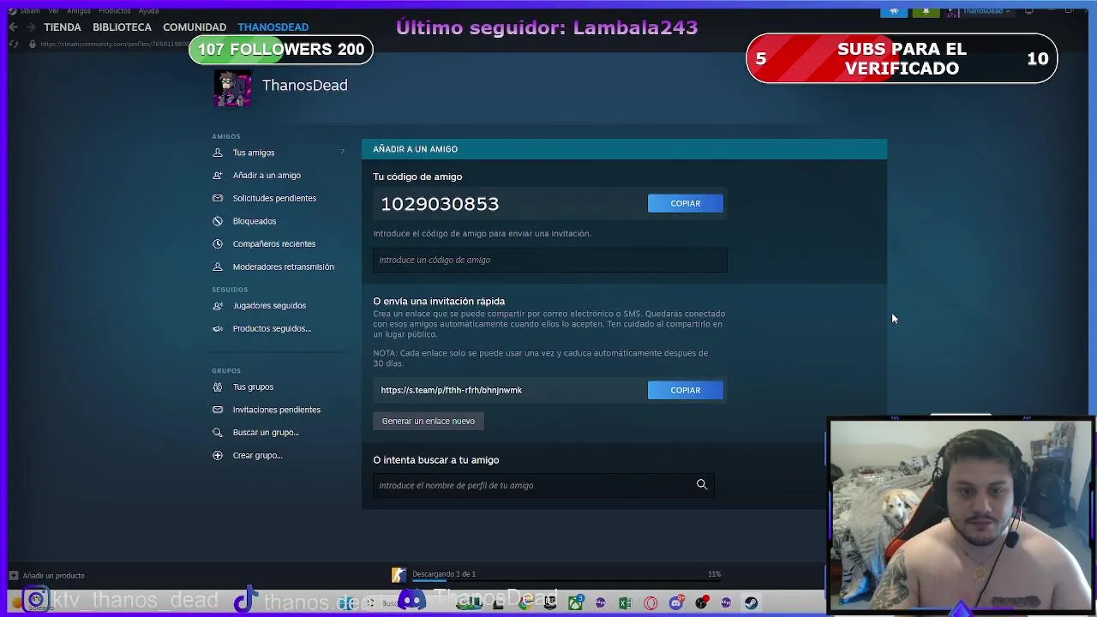Click the icon beside Moderadores retransmisión
Viewport: 1097px width, 617px height.
point(218,267)
